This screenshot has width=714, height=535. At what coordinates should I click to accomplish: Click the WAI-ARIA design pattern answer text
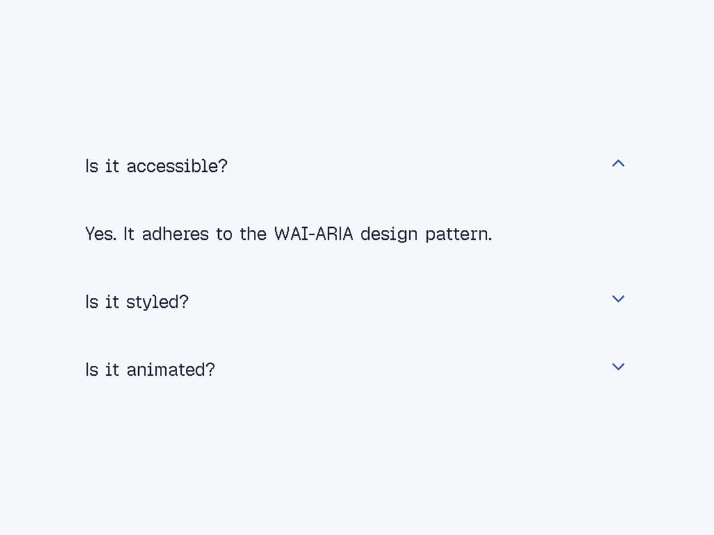pos(289,234)
